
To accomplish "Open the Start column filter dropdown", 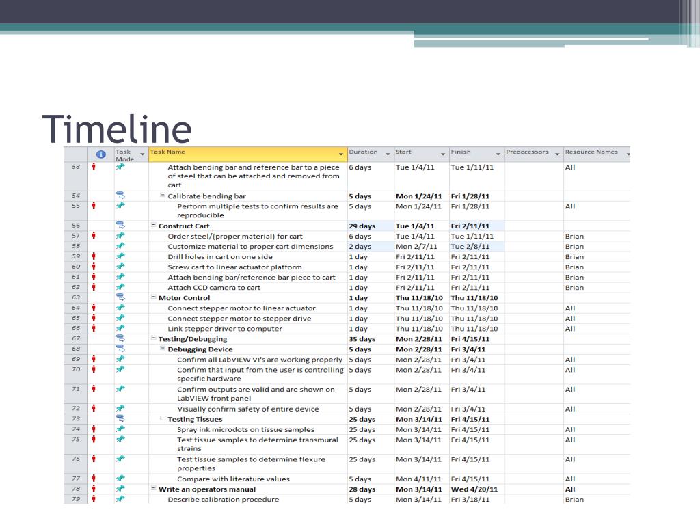I will [443, 154].
